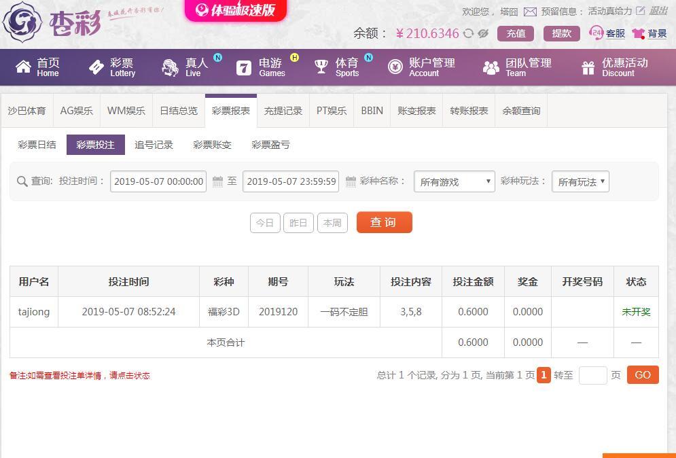676x458 pixels.
Task: Filter by 本周 this week
Action: click(332, 223)
